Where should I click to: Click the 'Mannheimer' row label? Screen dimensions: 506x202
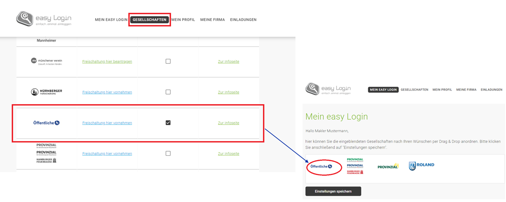click(46, 41)
